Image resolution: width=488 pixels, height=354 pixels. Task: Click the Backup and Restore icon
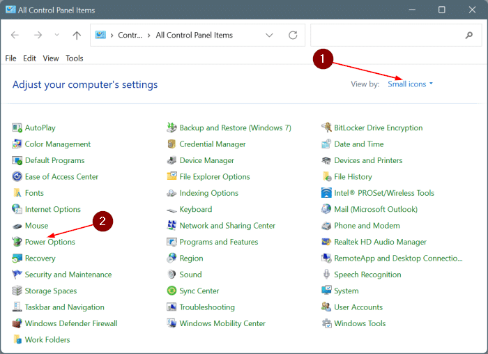click(x=171, y=128)
